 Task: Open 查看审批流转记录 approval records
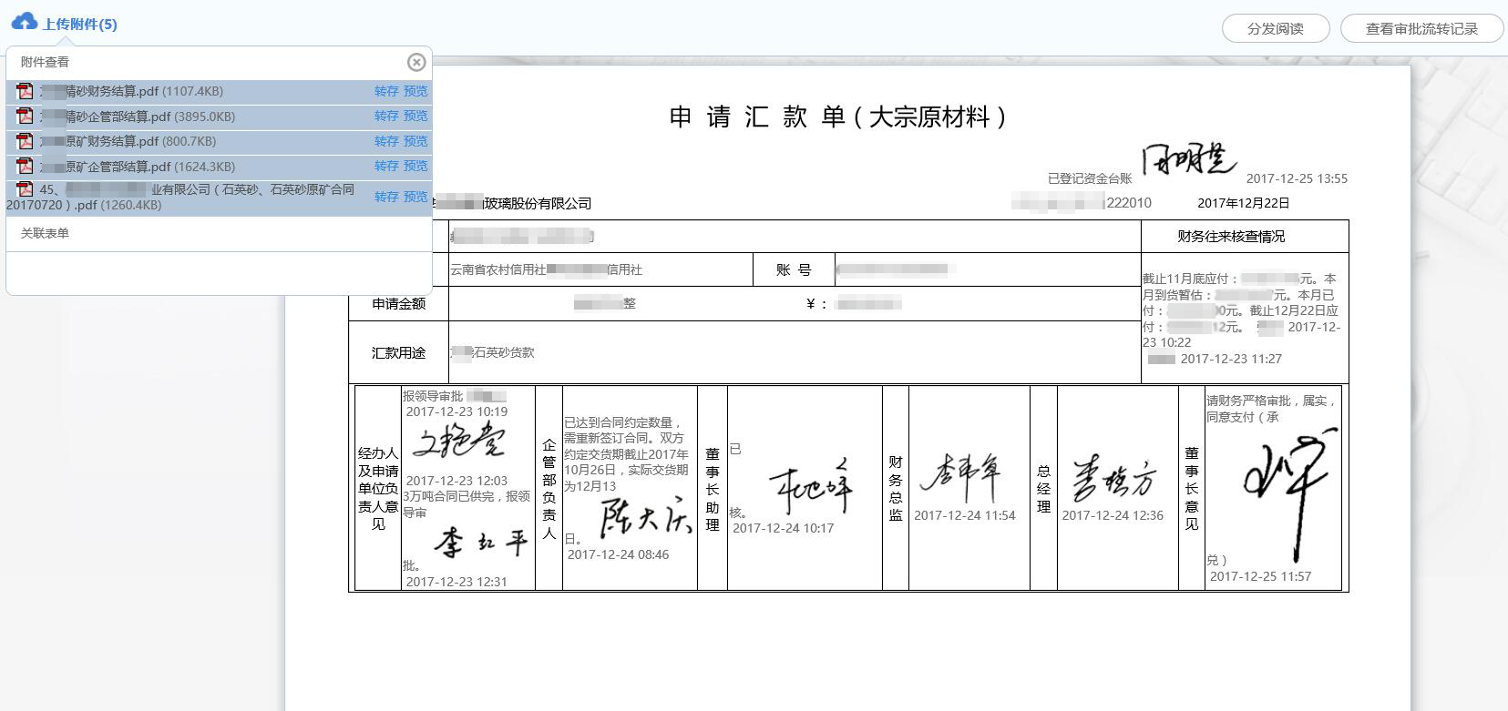coord(1421,28)
